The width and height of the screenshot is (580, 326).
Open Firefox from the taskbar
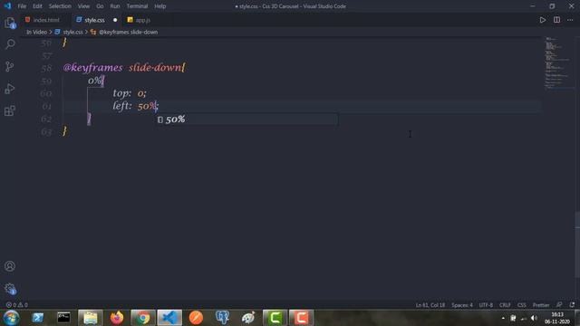point(117,318)
